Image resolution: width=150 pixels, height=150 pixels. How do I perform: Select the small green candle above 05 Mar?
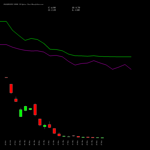(30, 109)
